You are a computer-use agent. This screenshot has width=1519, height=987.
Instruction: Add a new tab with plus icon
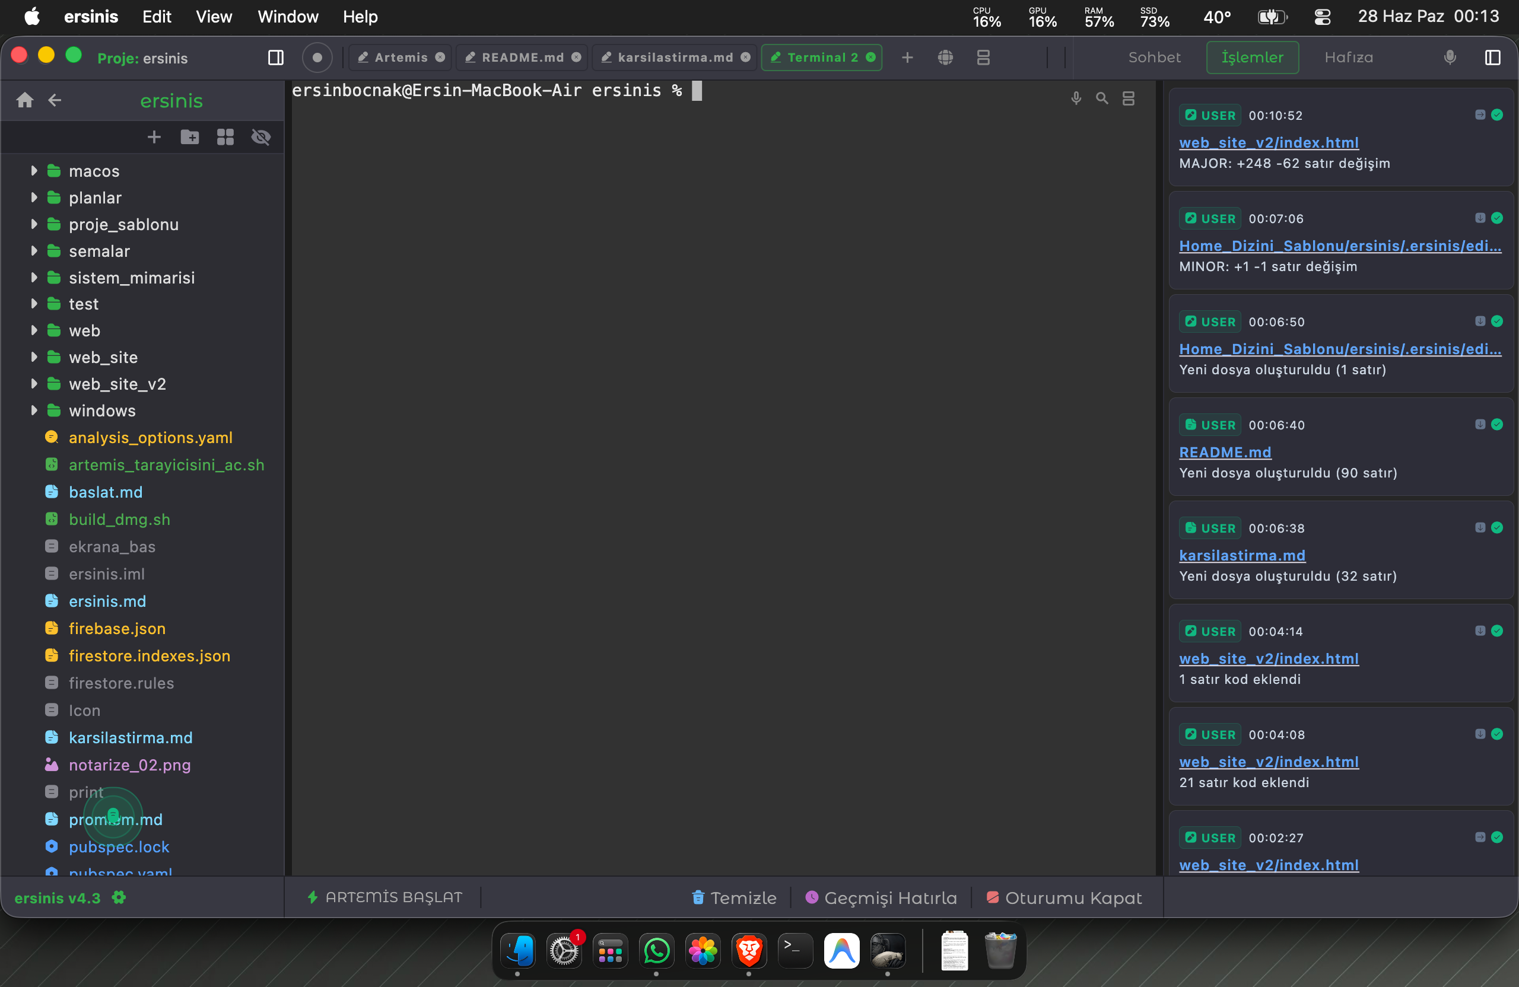point(907,58)
